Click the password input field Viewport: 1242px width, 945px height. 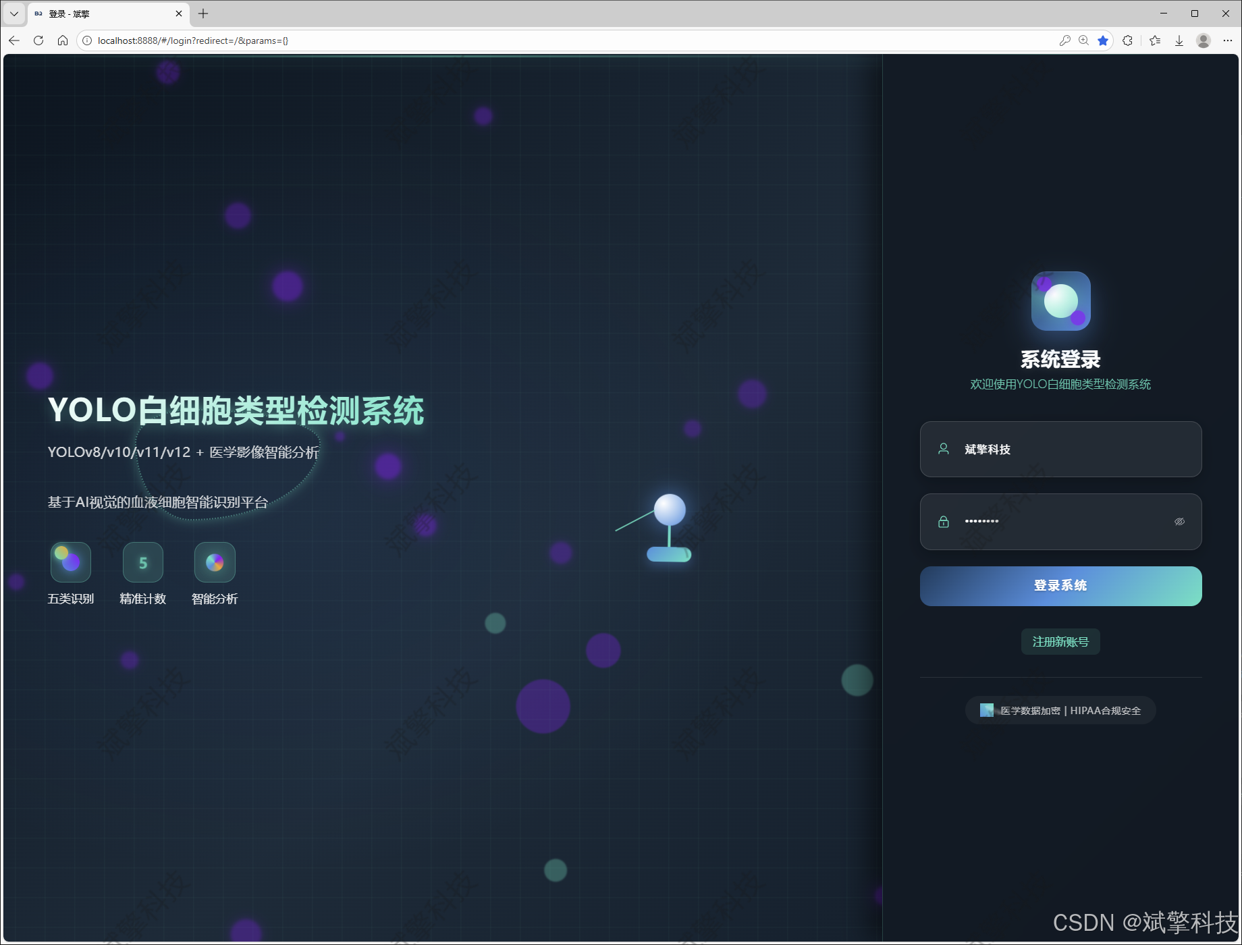(1060, 522)
